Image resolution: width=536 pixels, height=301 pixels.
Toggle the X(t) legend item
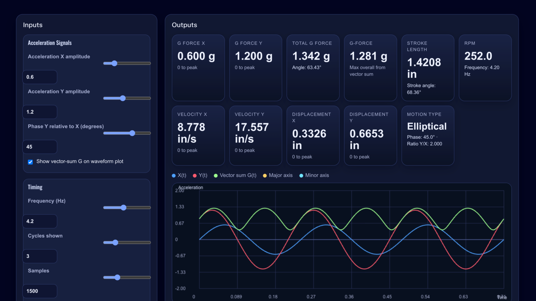[x=179, y=175]
